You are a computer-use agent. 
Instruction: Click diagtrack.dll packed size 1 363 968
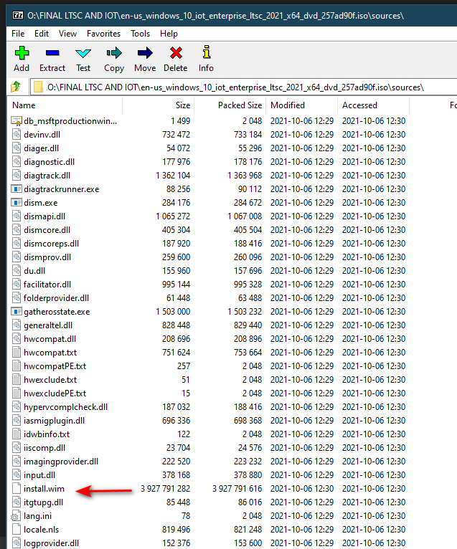(x=245, y=176)
